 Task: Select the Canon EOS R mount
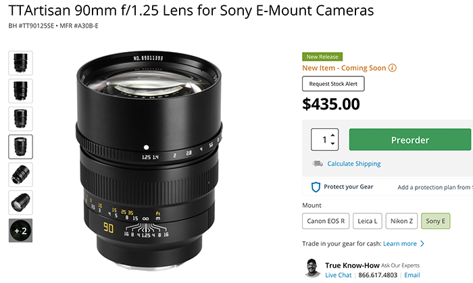[326, 221]
